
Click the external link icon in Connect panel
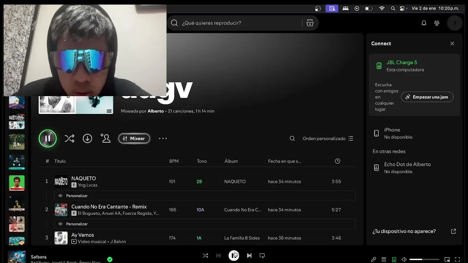click(x=453, y=231)
